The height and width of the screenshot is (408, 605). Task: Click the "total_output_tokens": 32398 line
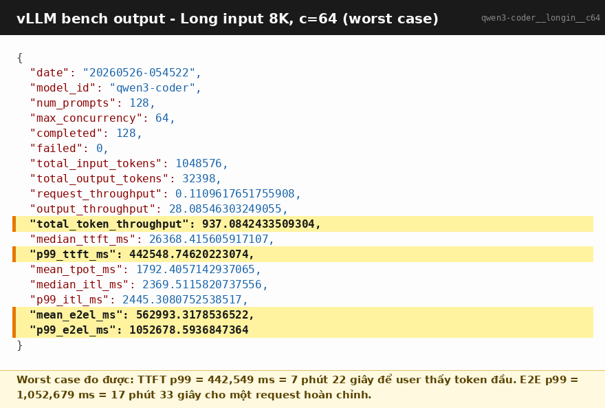125,178
